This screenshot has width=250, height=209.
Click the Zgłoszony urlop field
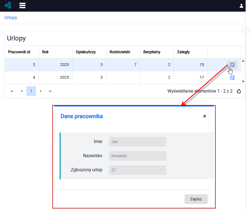137,170
